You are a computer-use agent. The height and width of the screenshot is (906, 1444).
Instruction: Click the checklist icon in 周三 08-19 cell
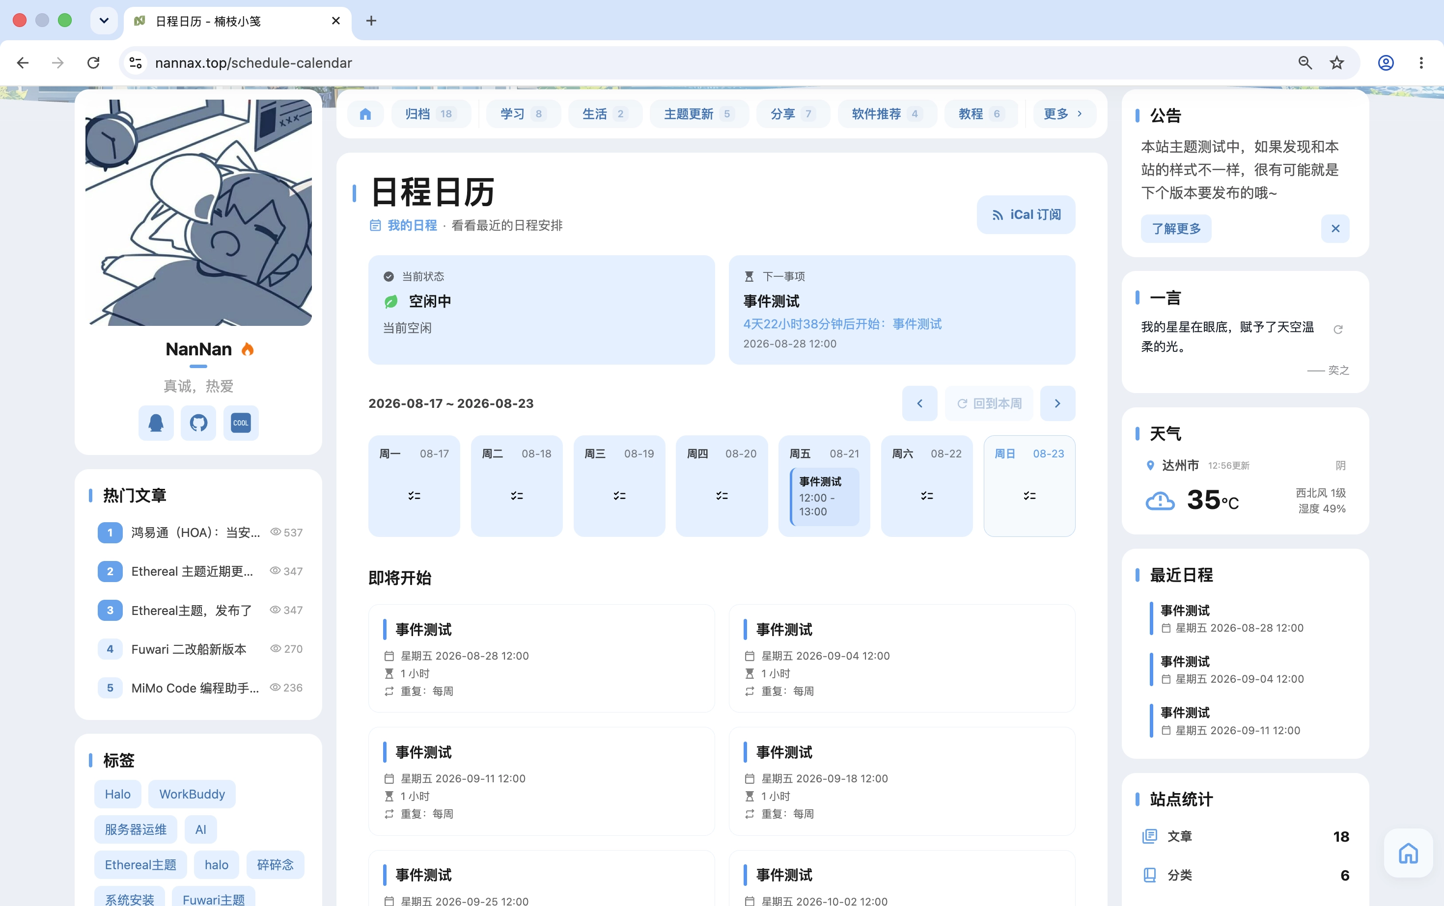pyautogui.click(x=619, y=496)
